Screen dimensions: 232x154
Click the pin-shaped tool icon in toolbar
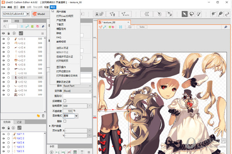coord(220,14)
